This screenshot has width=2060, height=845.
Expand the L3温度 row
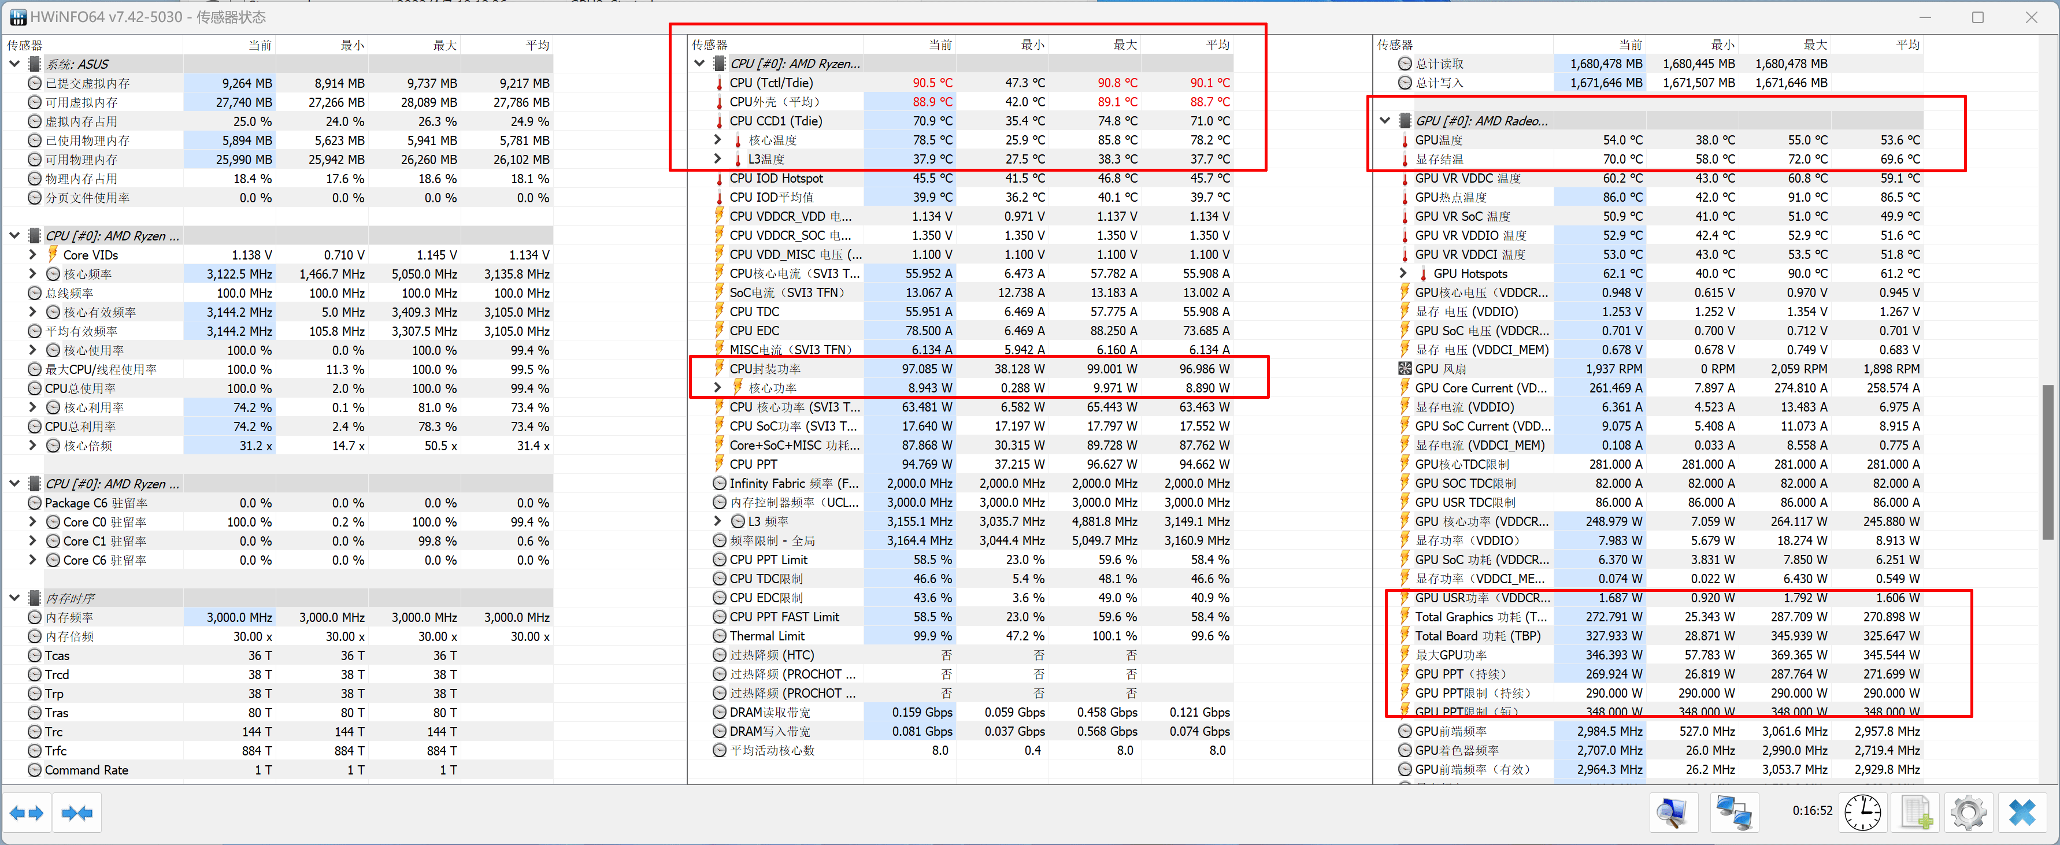[x=717, y=159]
